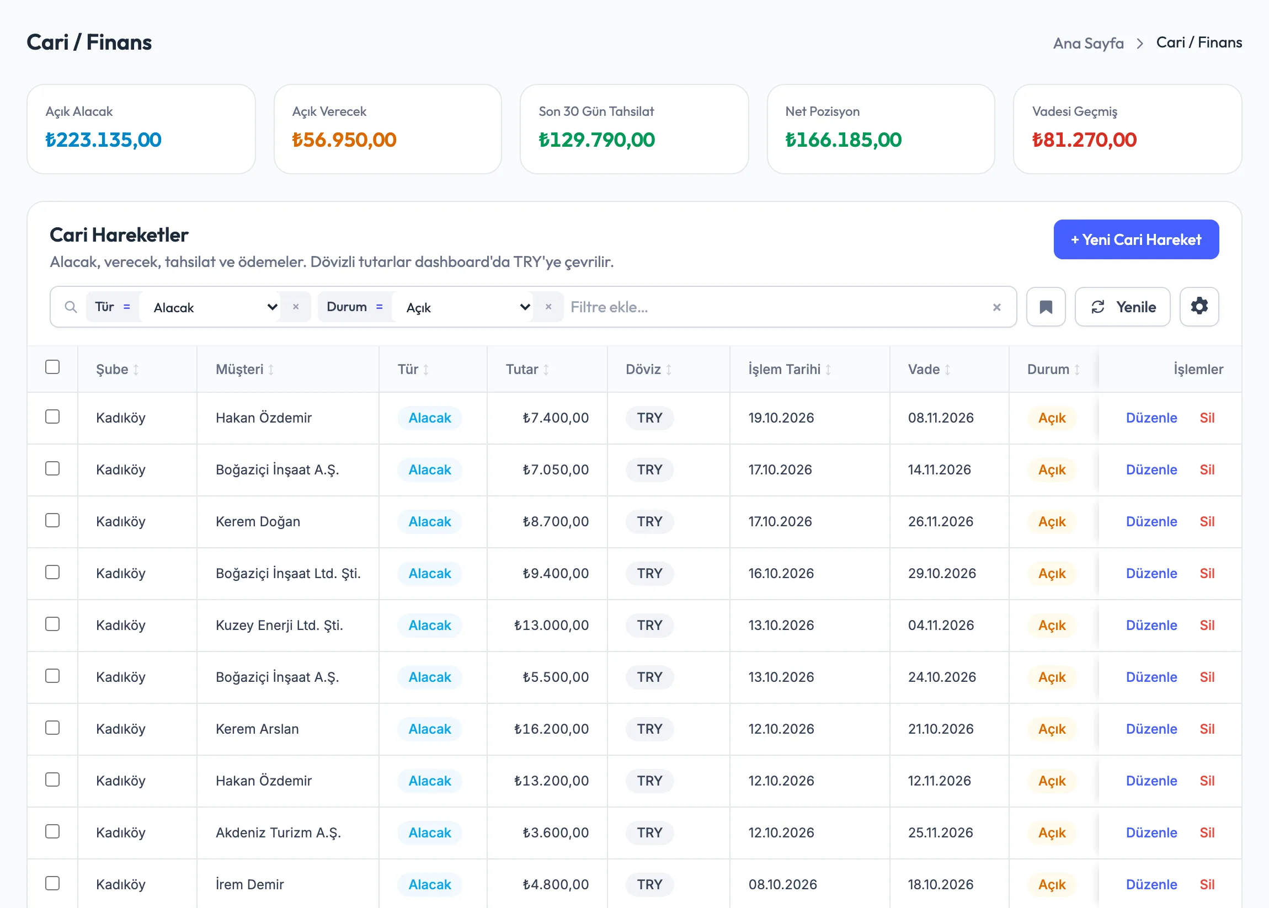Sort by Tutar column arrows

pyautogui.click(x=546, y=370)
